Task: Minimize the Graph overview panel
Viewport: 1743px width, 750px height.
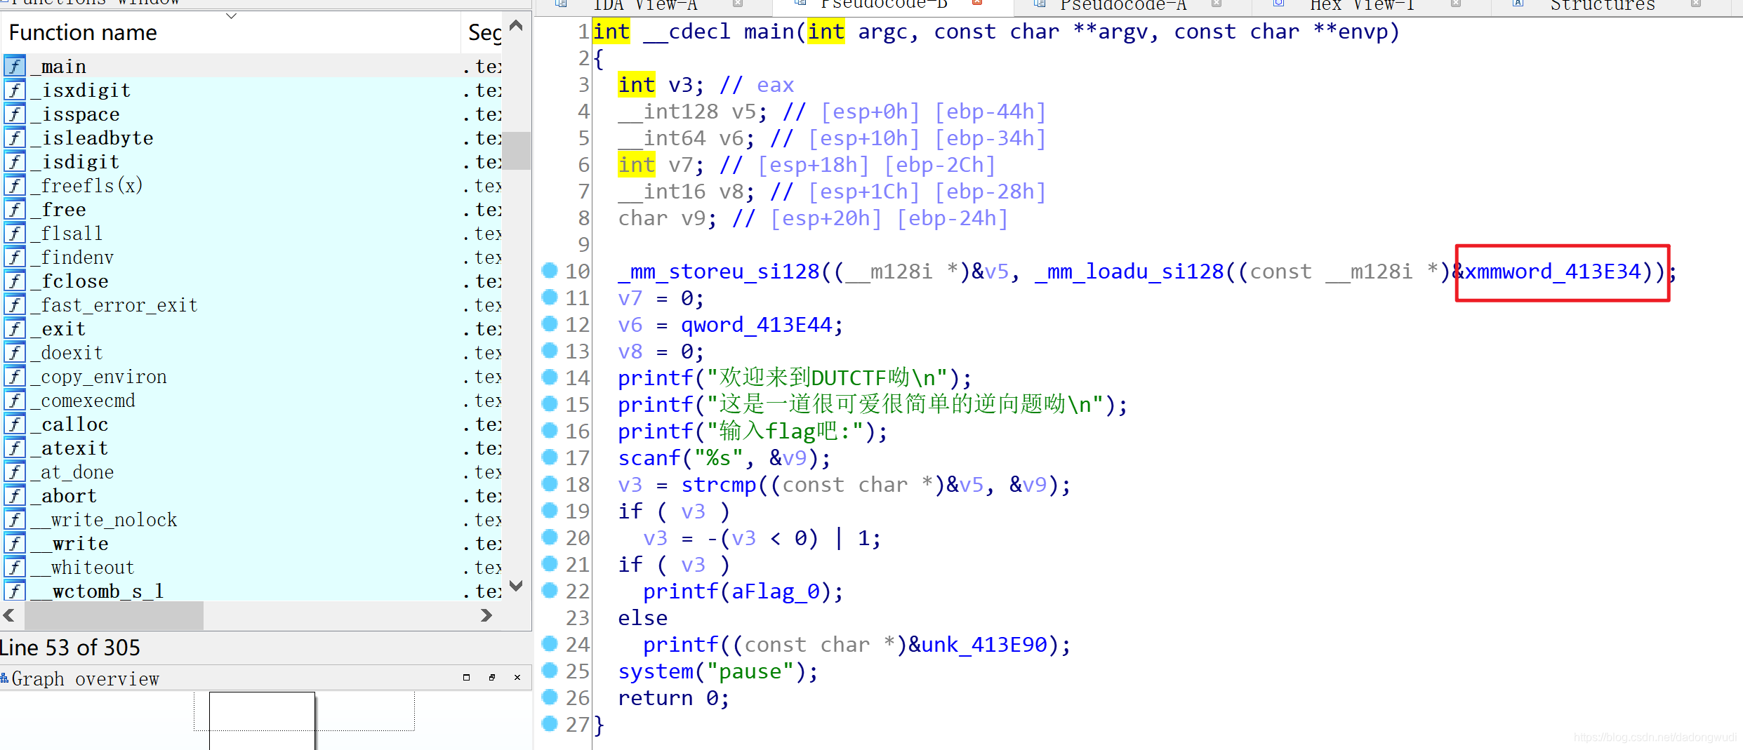Action: [x=466, y=677]
